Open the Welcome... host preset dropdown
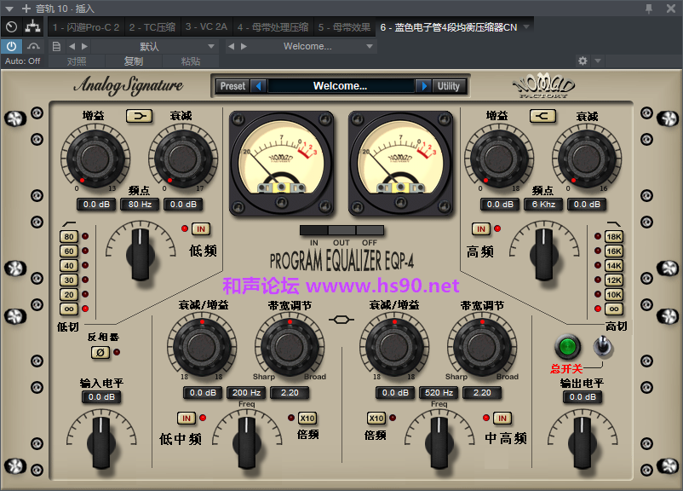Image resolution: width=683 pixels, height=491 pixels. (x=313, y=46)
